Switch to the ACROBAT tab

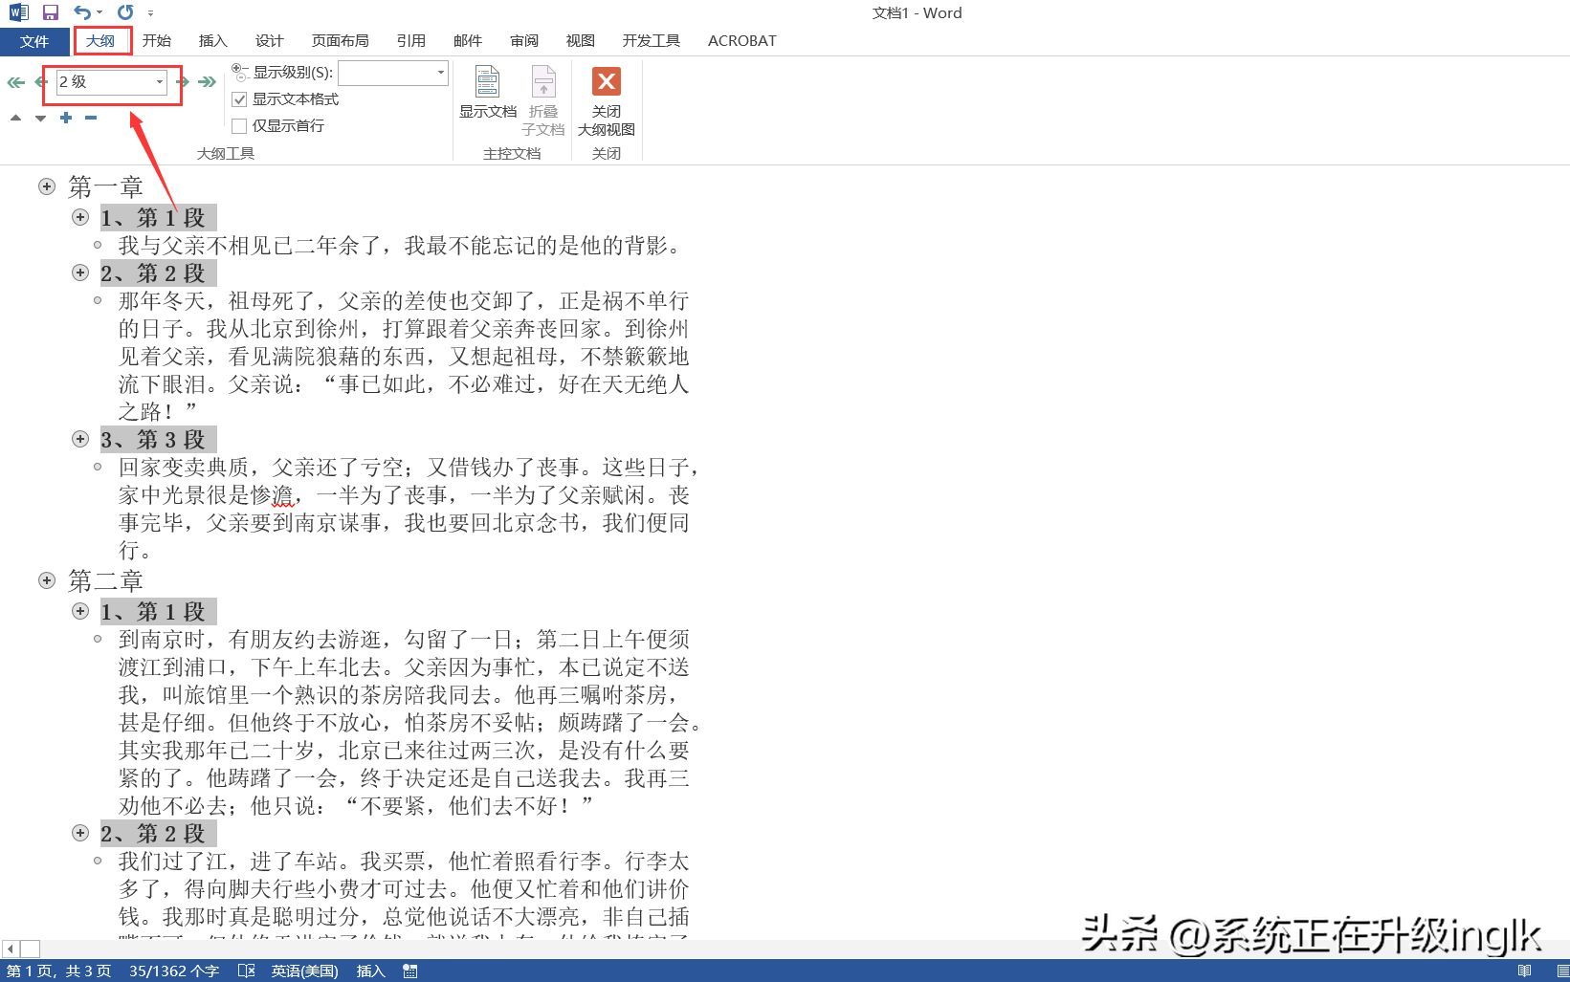(x=741, y=41)
